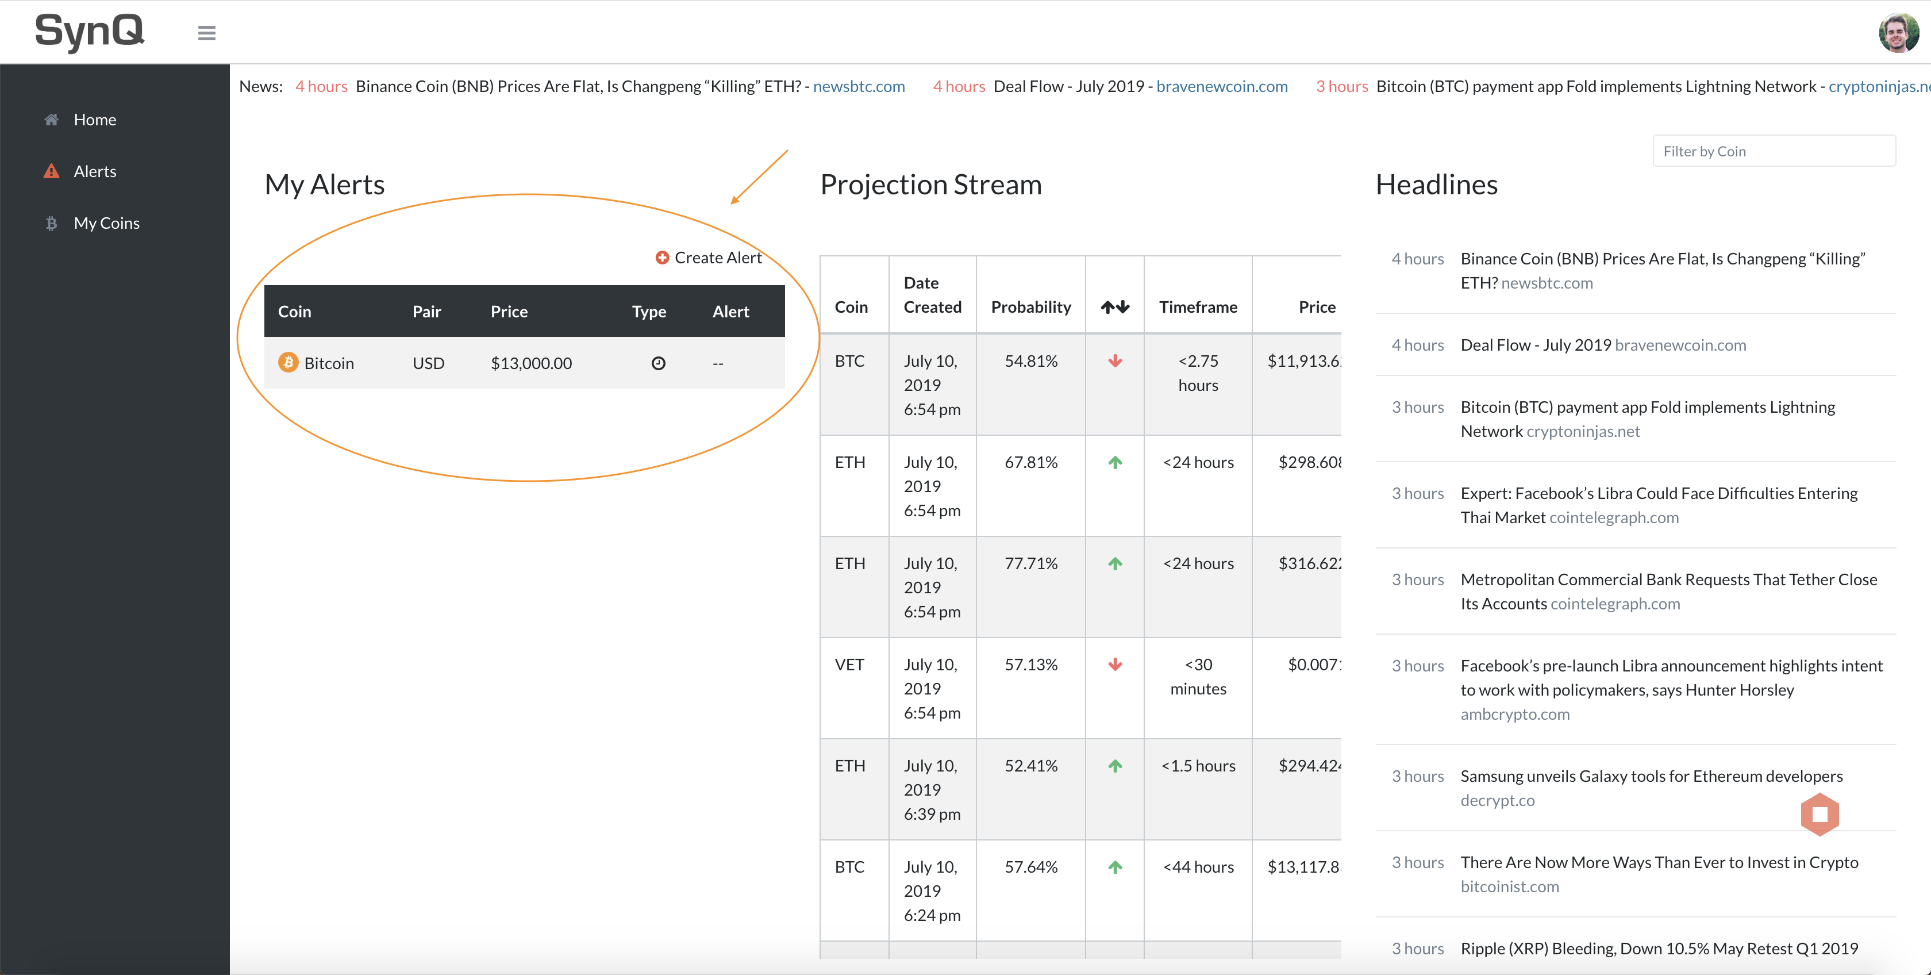Open Facebook's Libra Thai Market headline
The image size is (1931, 975).
(1659, 505)
